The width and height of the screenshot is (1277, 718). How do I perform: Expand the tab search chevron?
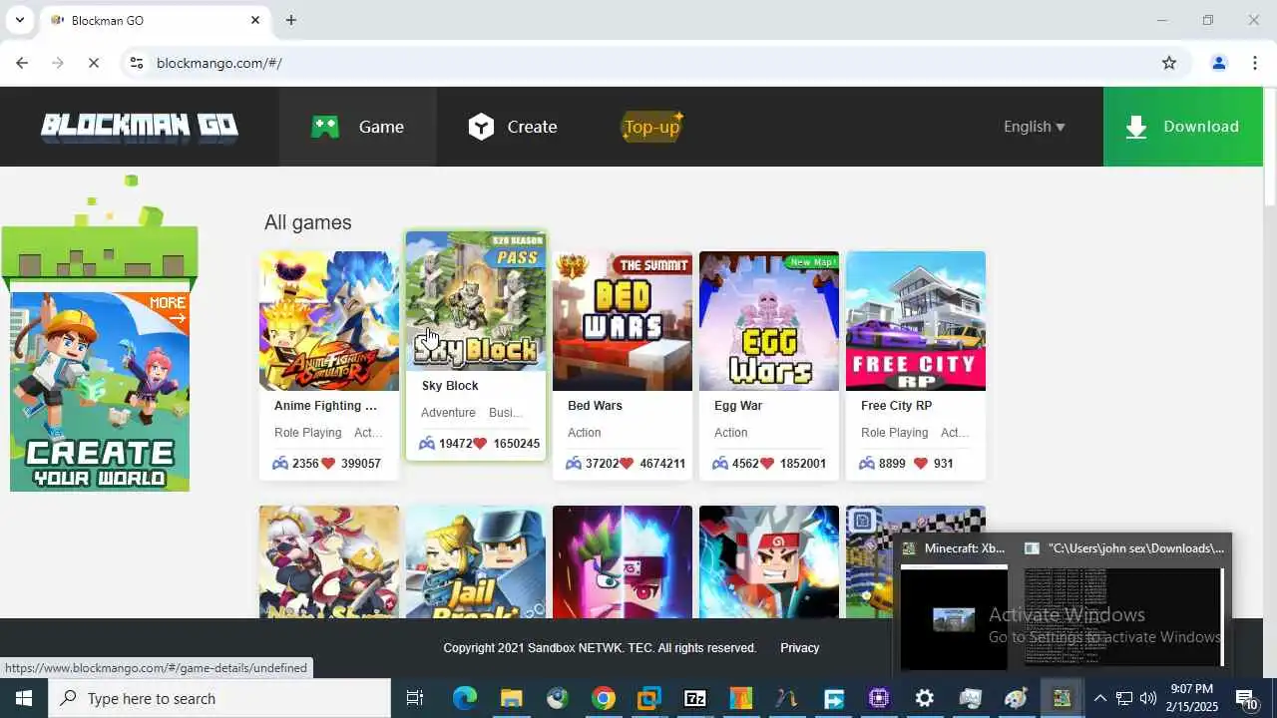[19, 20]
